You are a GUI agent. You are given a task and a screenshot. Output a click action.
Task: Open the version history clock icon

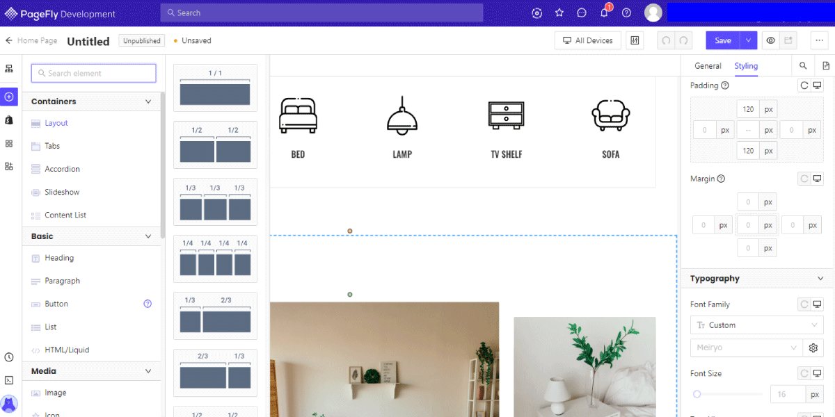pyautogui.click(x=9, y=357)
